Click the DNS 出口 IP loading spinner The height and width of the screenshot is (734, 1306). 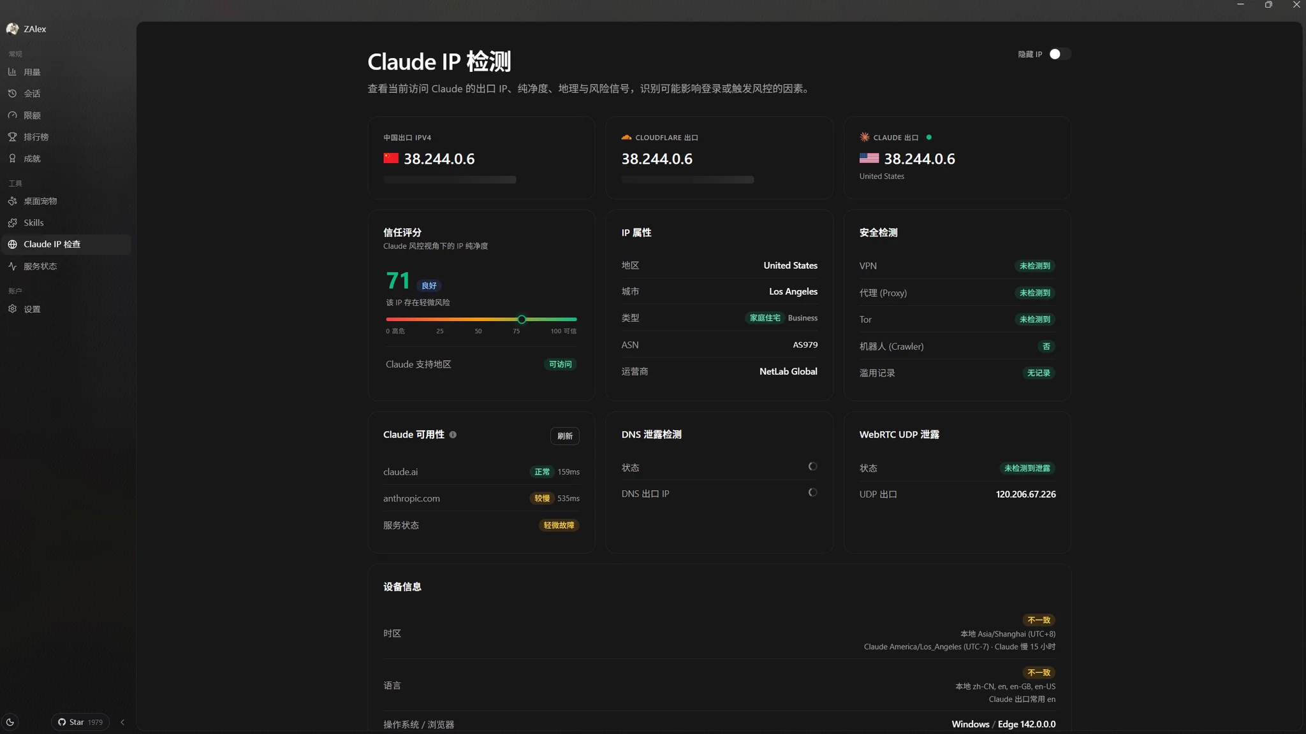[812, 493]
